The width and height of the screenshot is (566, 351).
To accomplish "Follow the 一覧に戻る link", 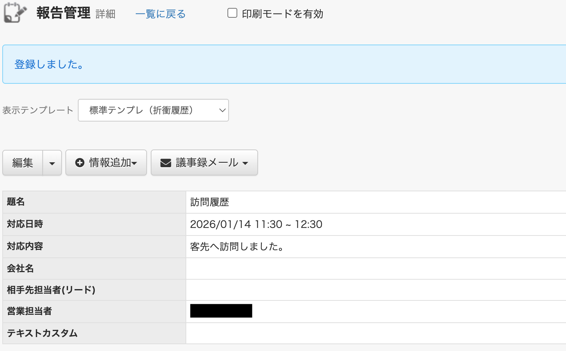I will point(161,14).
